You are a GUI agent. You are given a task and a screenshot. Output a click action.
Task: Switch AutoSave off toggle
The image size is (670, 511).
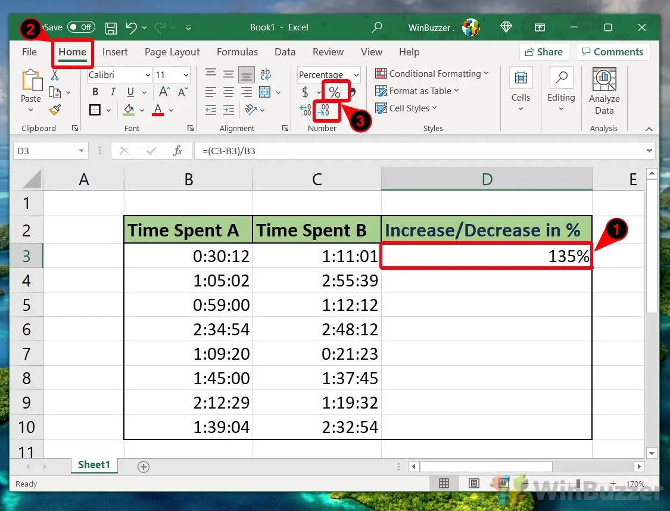coord(81,27)
